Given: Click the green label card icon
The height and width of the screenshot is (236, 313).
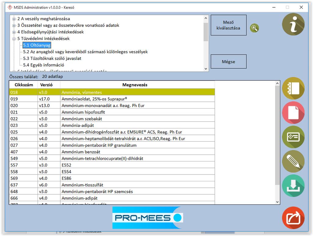Looking at the screenshot, I should 293,137.
